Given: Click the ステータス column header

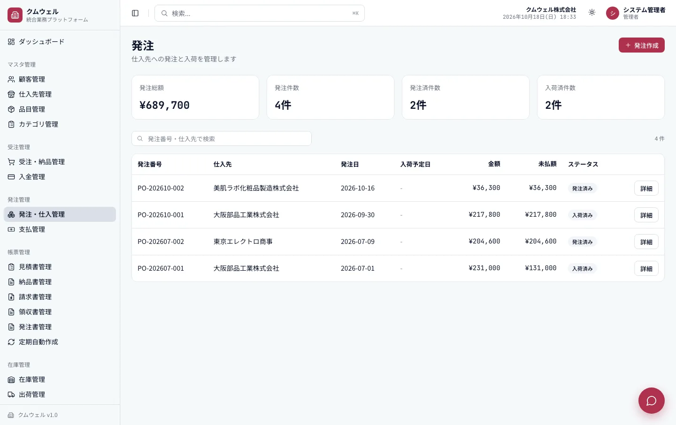Looking at the screenshot, I should [x=583, y=164].
